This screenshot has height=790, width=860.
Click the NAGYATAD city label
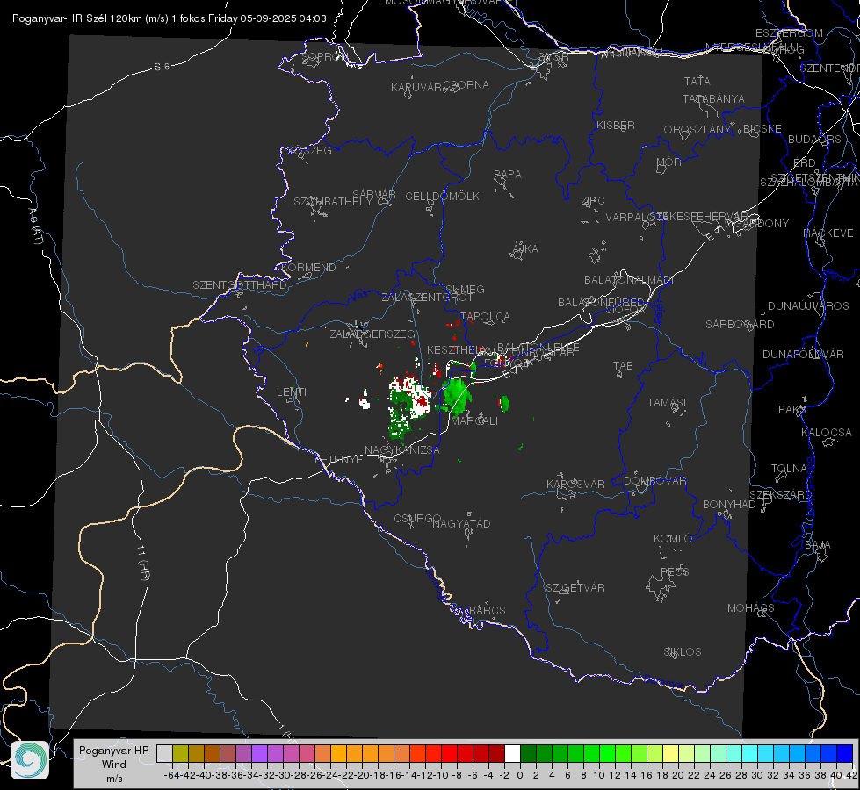click(x=461, y=523)
